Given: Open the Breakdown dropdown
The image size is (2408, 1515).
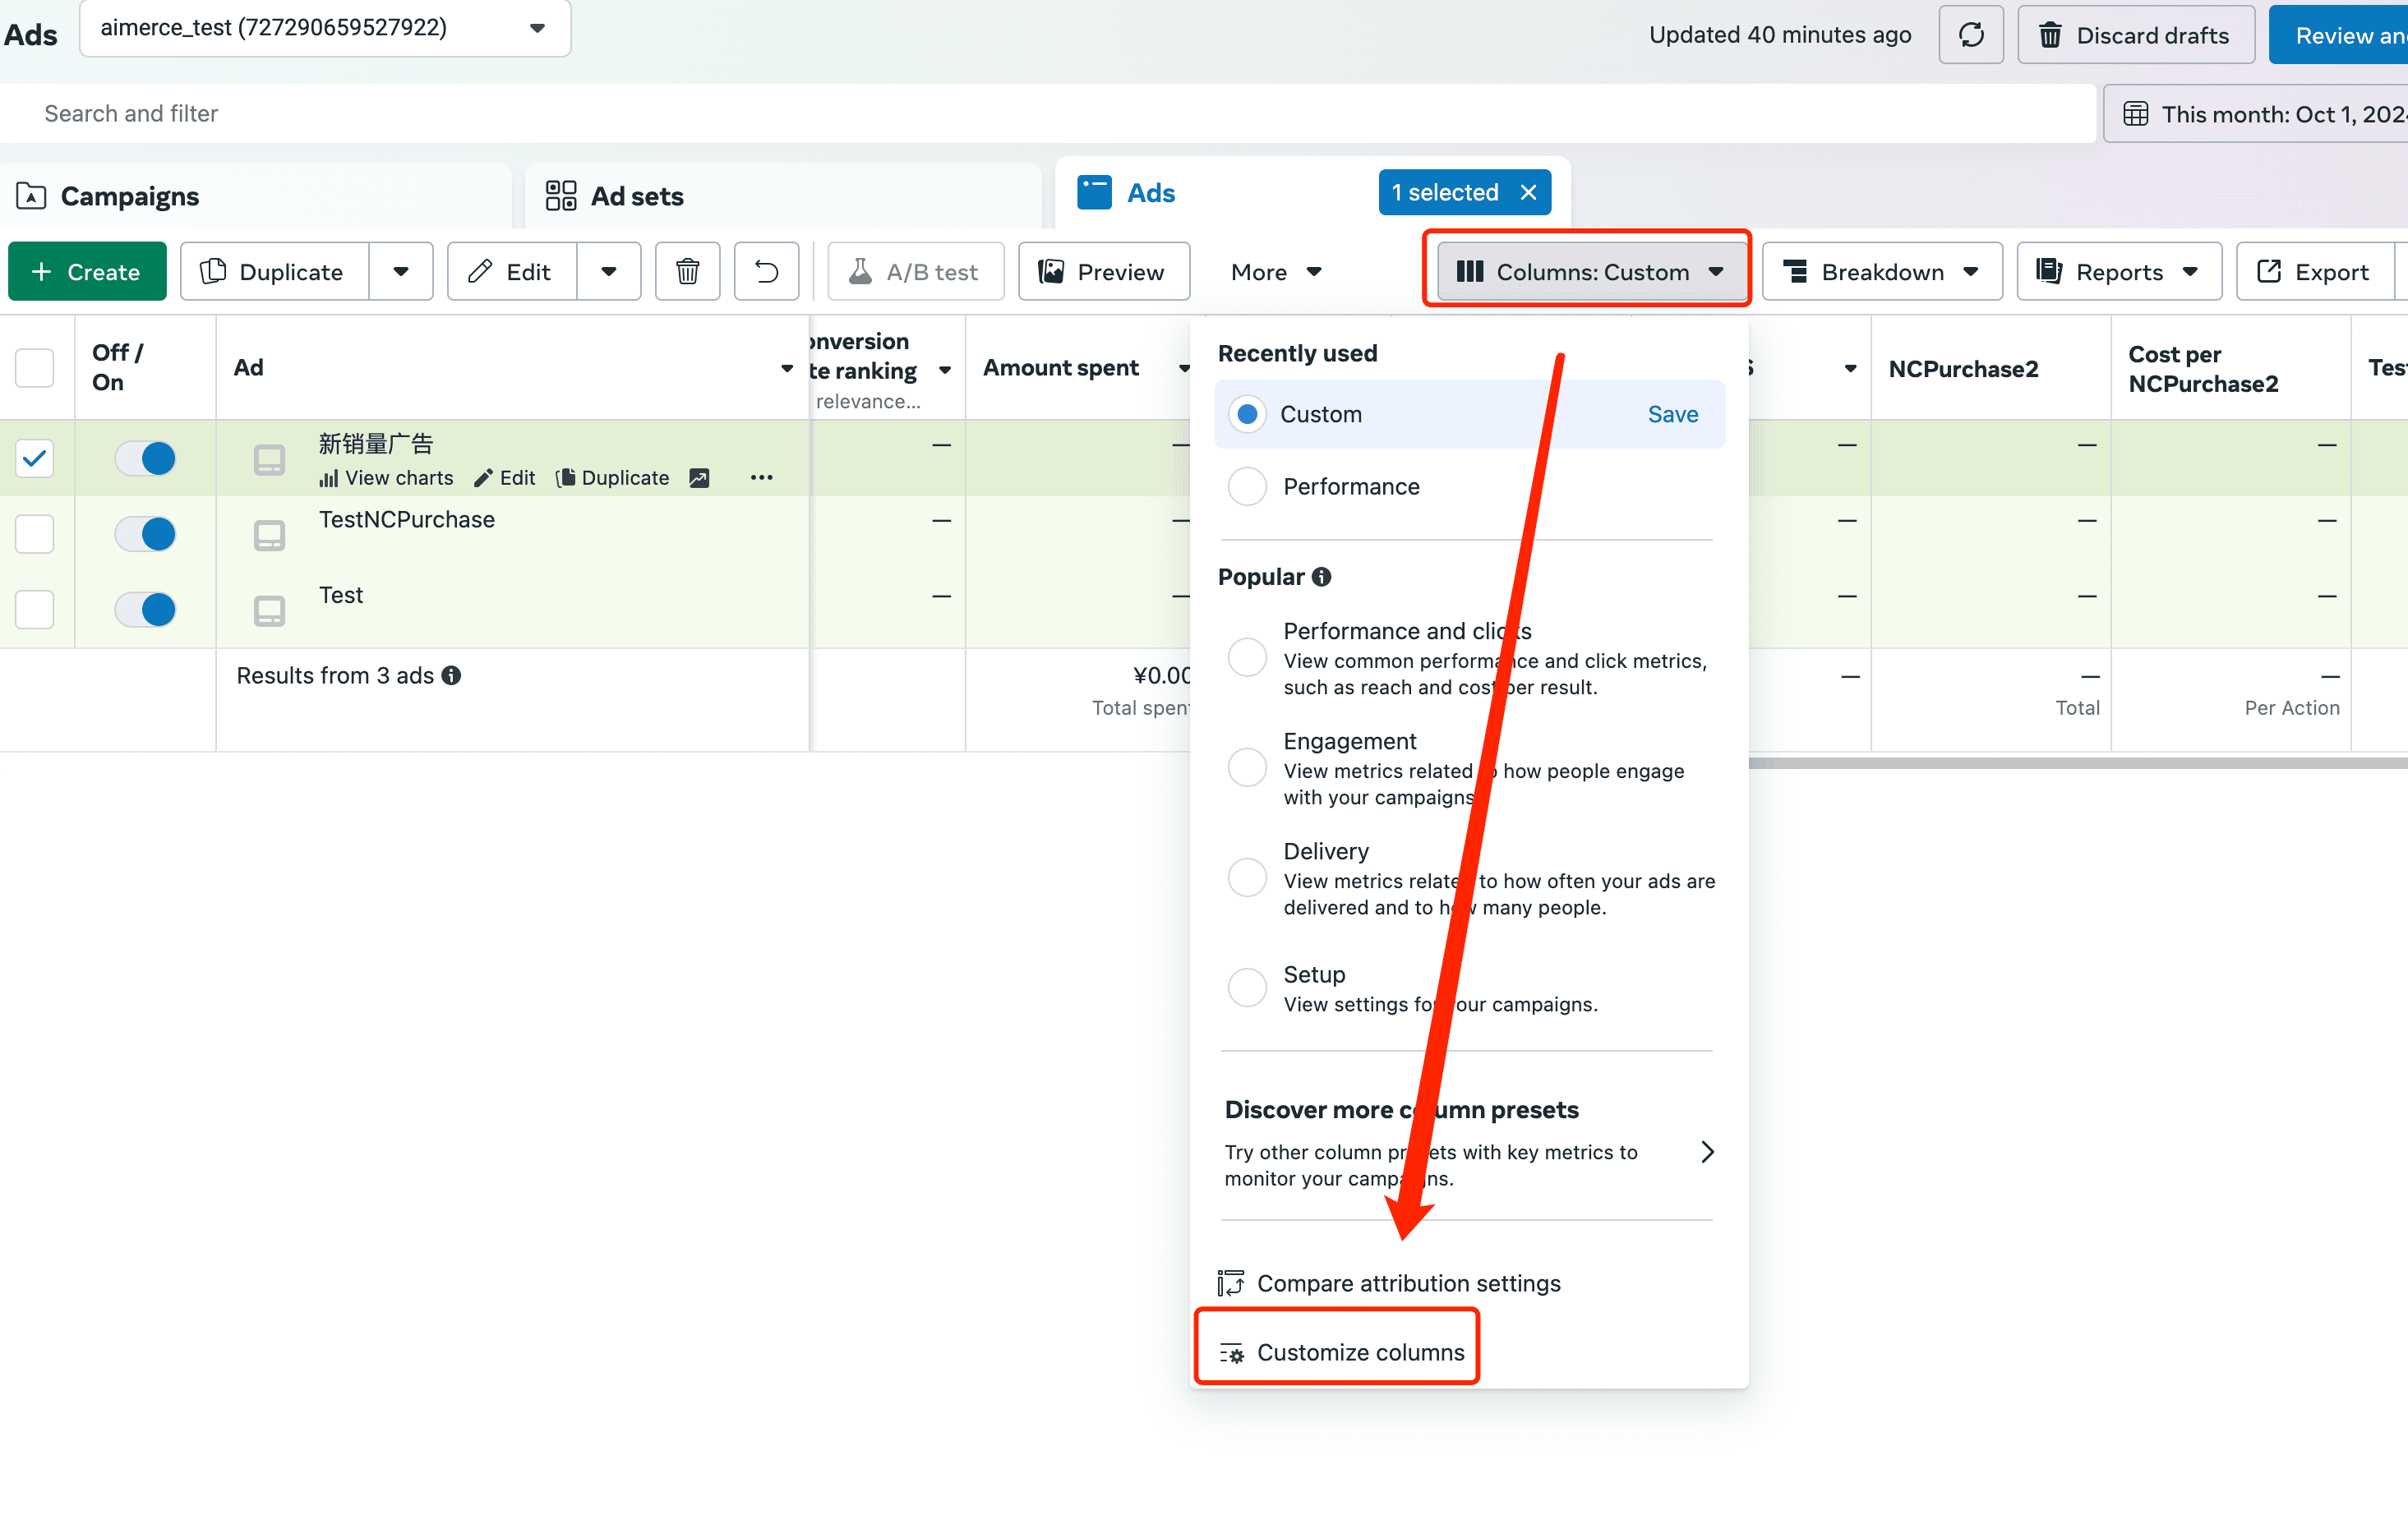Looking at the screenshot, I should [x=1881, y=272].
